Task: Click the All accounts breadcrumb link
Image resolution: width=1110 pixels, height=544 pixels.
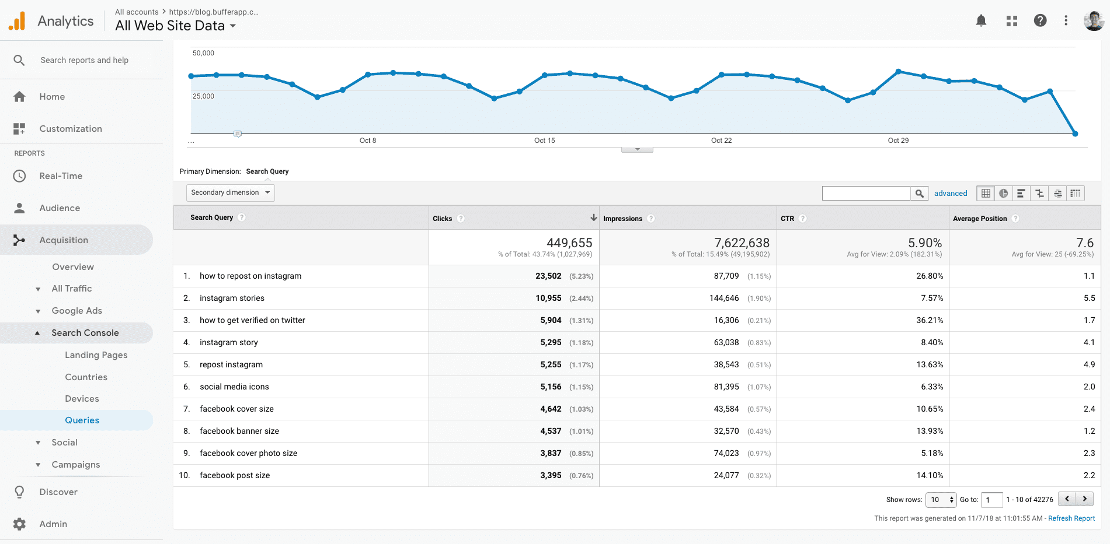Action: pyautogui.click(x=137, y=12)
